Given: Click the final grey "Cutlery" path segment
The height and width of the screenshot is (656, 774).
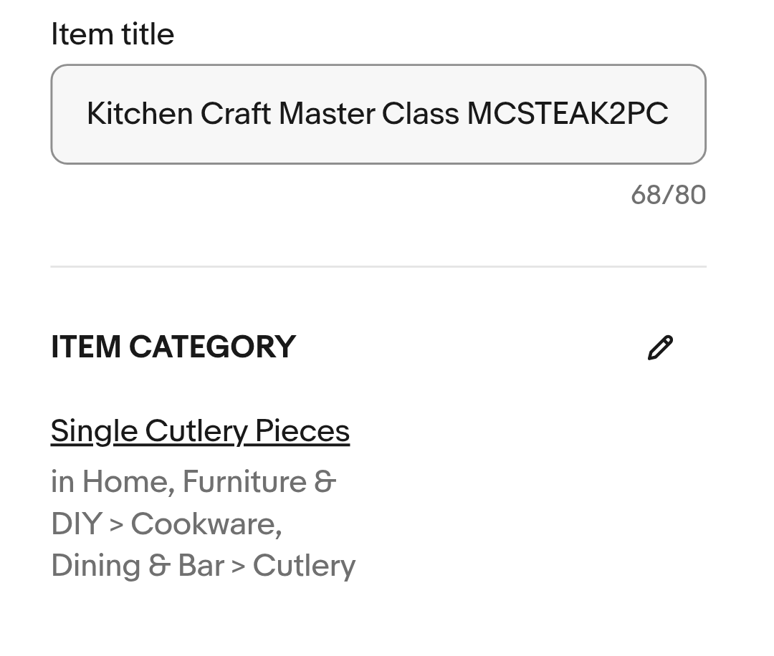Looking at the screenshot, I should 304,566.
